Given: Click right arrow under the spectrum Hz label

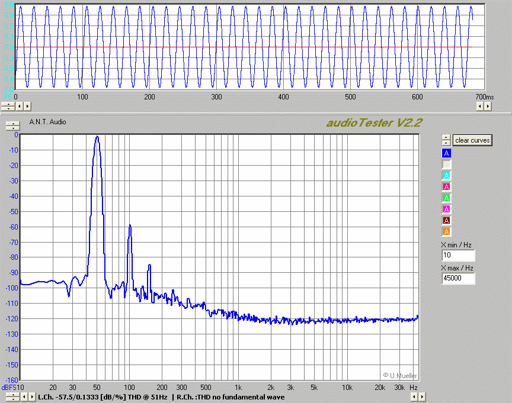Looking at the screenshot, I should pos(421,397).
